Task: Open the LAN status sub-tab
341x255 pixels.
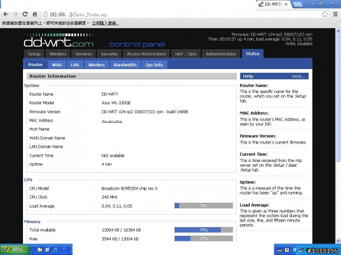Action: 75,65
